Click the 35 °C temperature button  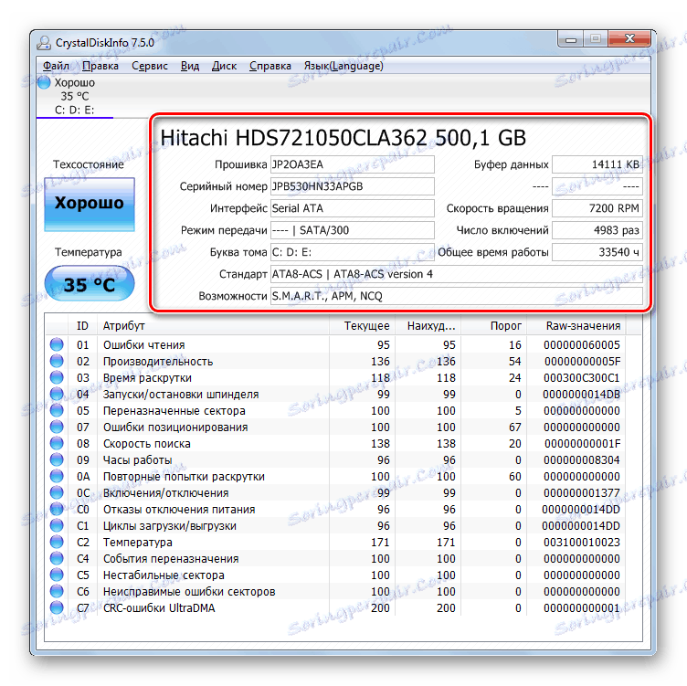point(90,284)
